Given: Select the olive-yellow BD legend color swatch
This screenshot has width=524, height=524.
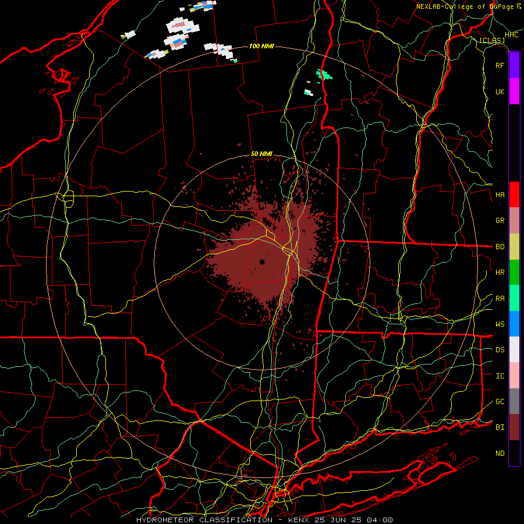Looking at the screenshot, I should point(514,247).
